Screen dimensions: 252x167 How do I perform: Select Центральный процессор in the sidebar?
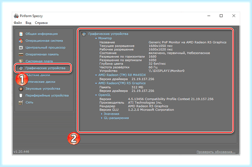point(45,48)
